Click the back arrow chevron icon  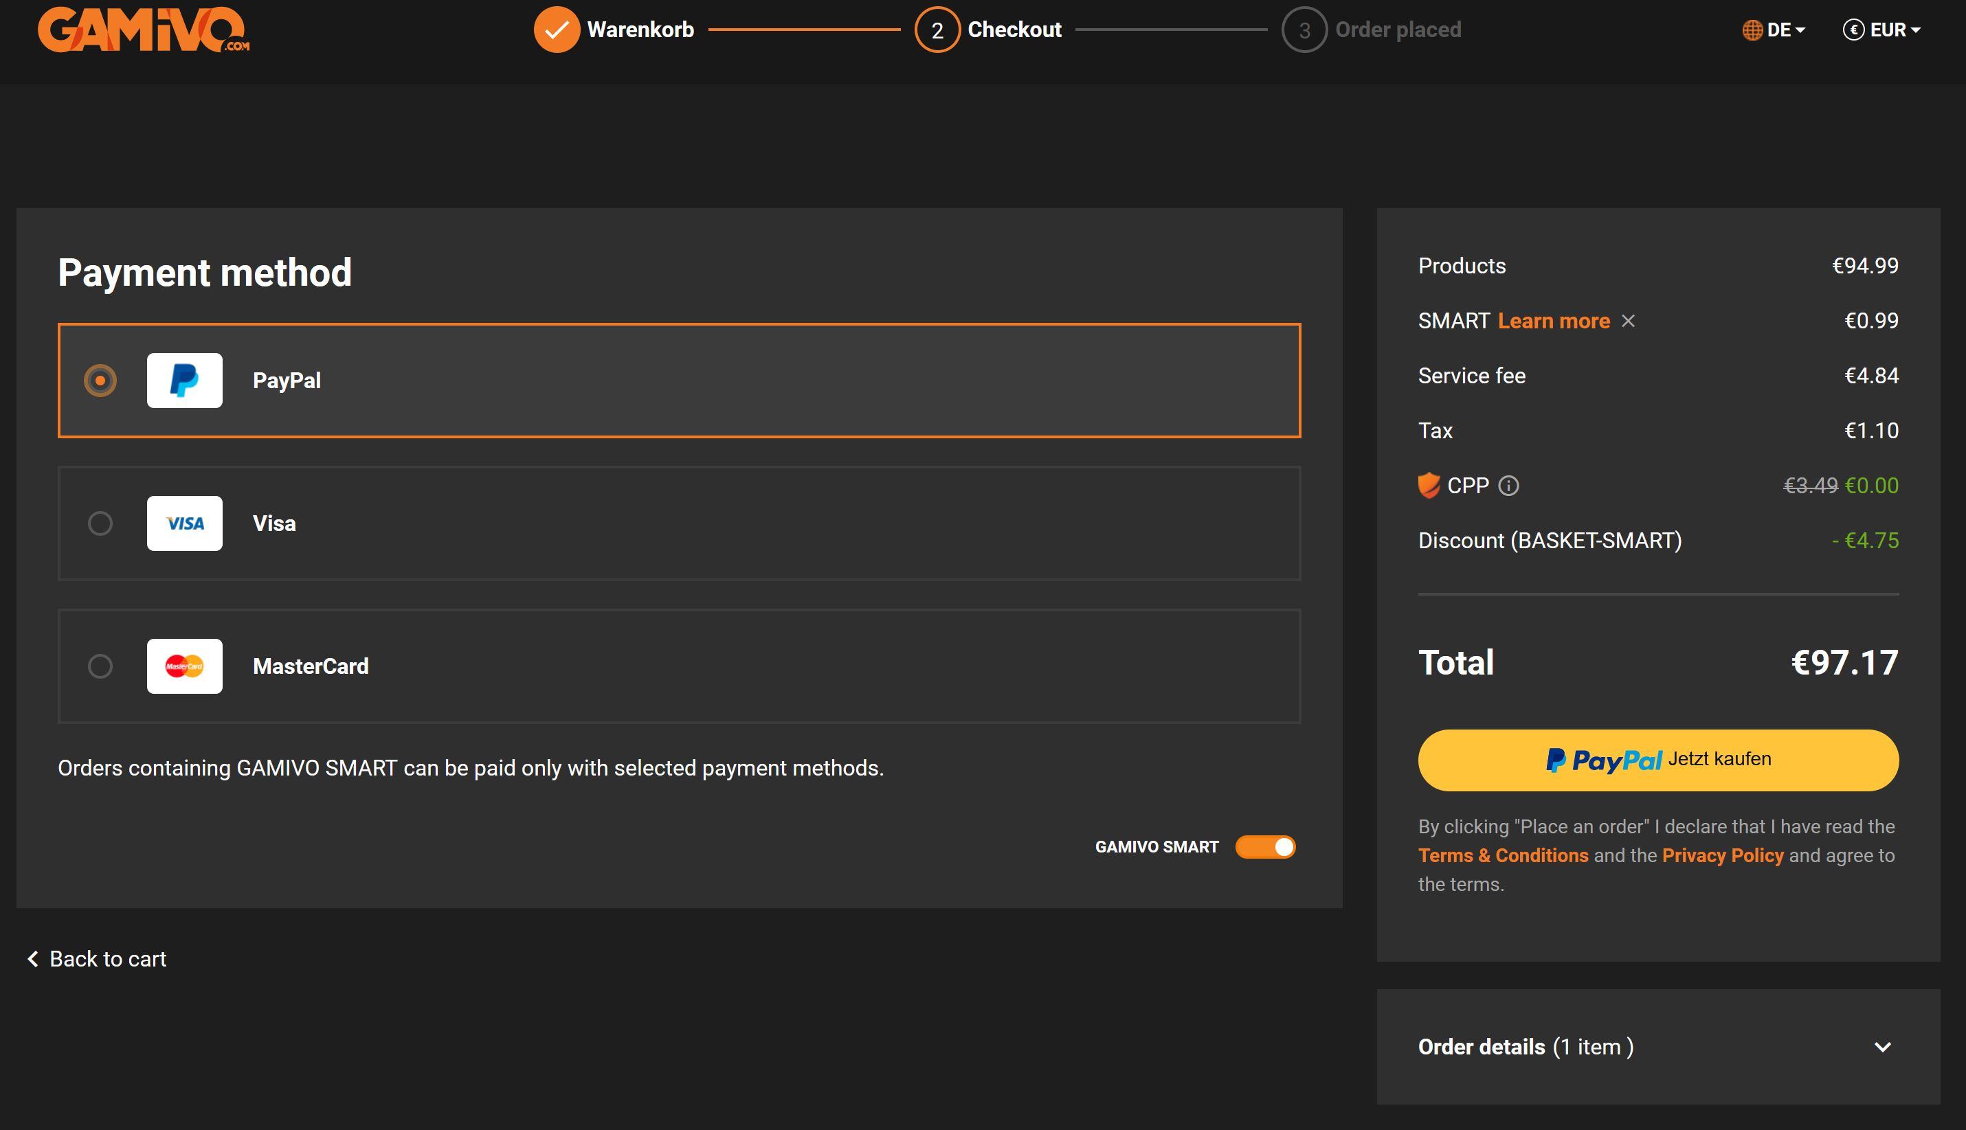pyautogui.click(x=32, y=959)
